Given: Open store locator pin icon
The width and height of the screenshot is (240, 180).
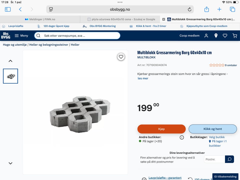Looking at the screenshot, I should pos(216,36).
